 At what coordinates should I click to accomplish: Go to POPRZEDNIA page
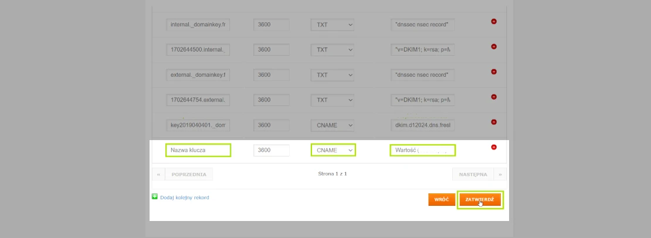(x=189, y=174)
